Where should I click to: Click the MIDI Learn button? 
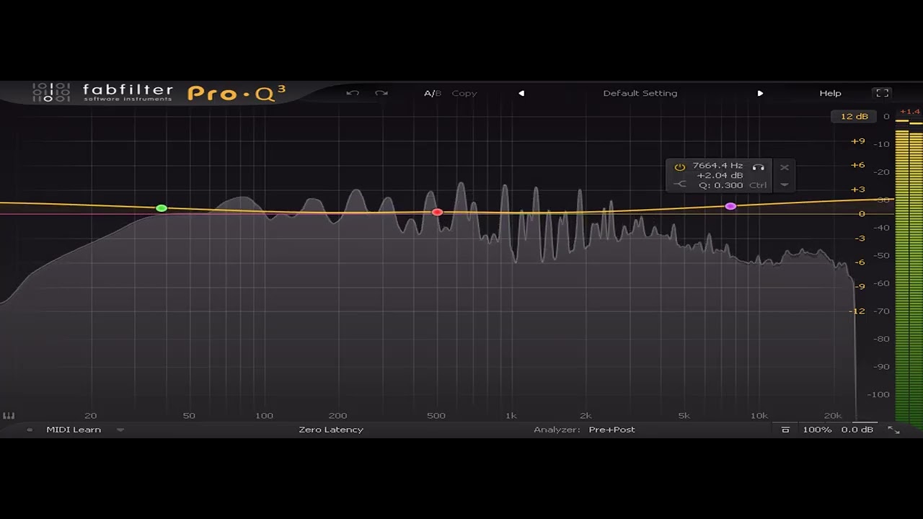coord(74,430)
